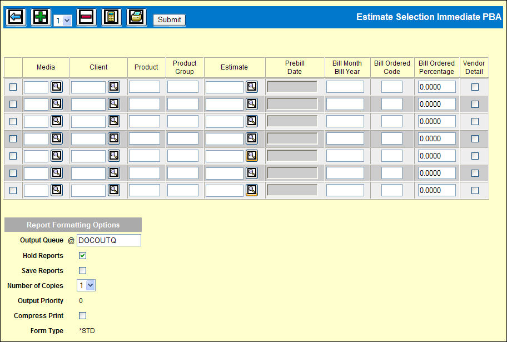Tick the third row selection checkbox
The width and height of the screenshot is (507, 342).
(13, 121)
